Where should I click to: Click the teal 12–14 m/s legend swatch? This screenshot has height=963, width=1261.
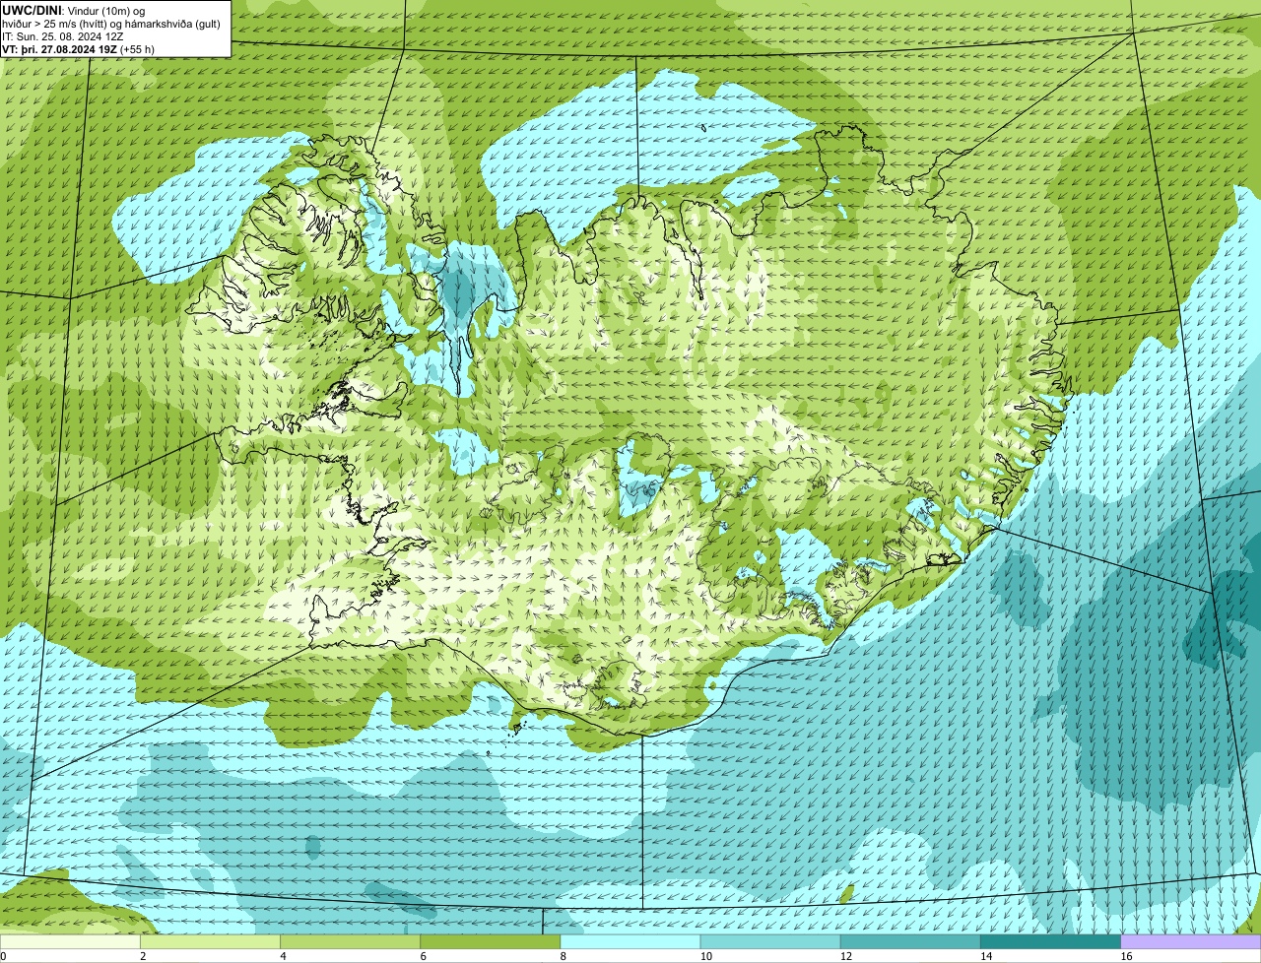click(x=910, y=942)
